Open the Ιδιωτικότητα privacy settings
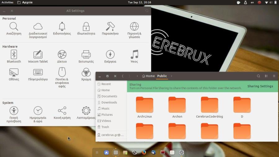Screen dimensions: 279x157 point(86,29)
